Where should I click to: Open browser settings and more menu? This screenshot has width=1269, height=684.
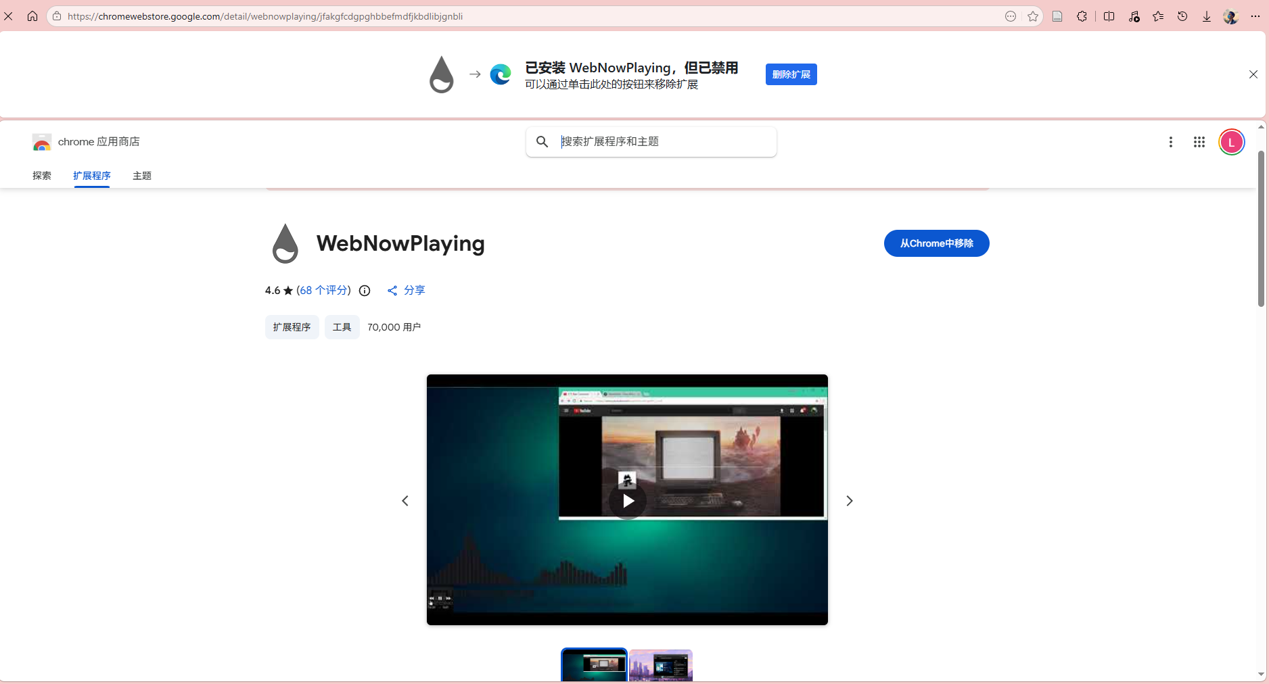pyautogui.click(x=1255, y=16)
